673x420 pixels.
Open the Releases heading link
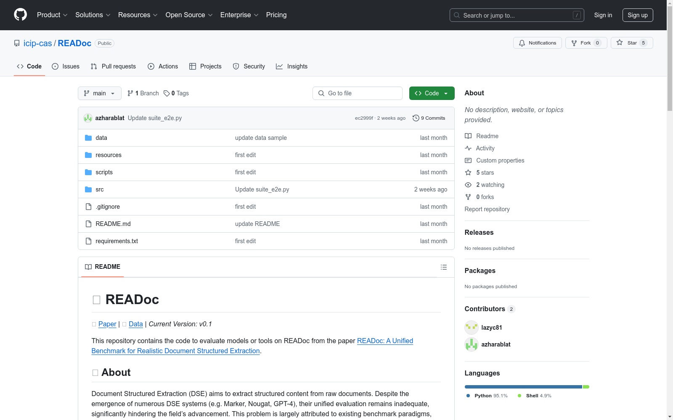click(479, 233)
